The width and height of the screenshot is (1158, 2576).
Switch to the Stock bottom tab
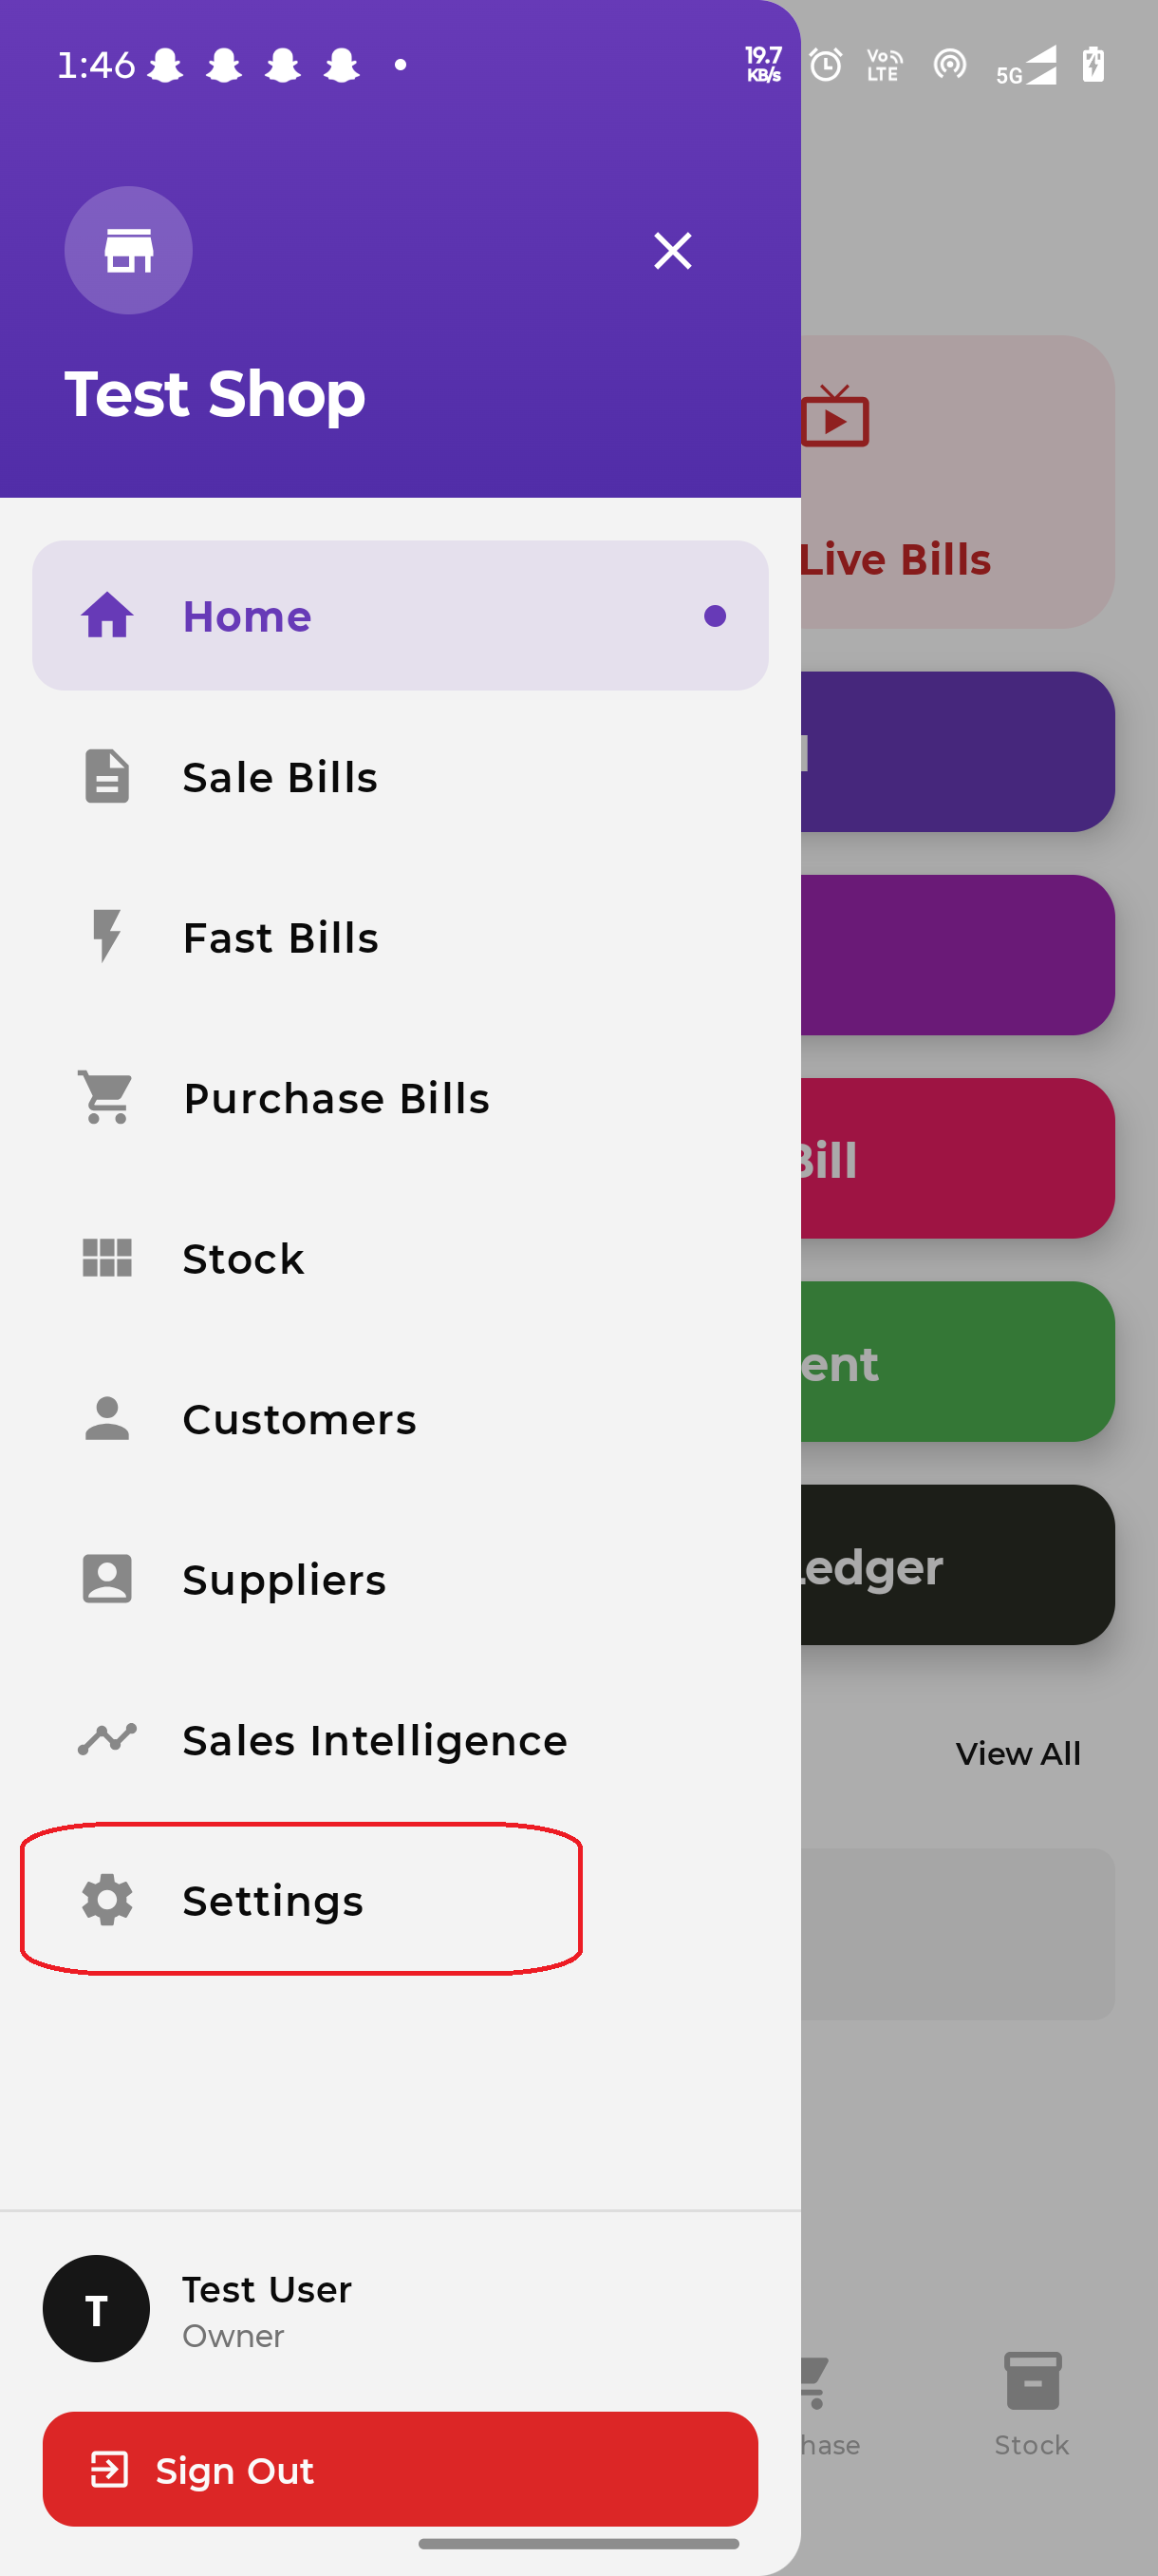1031,2404
